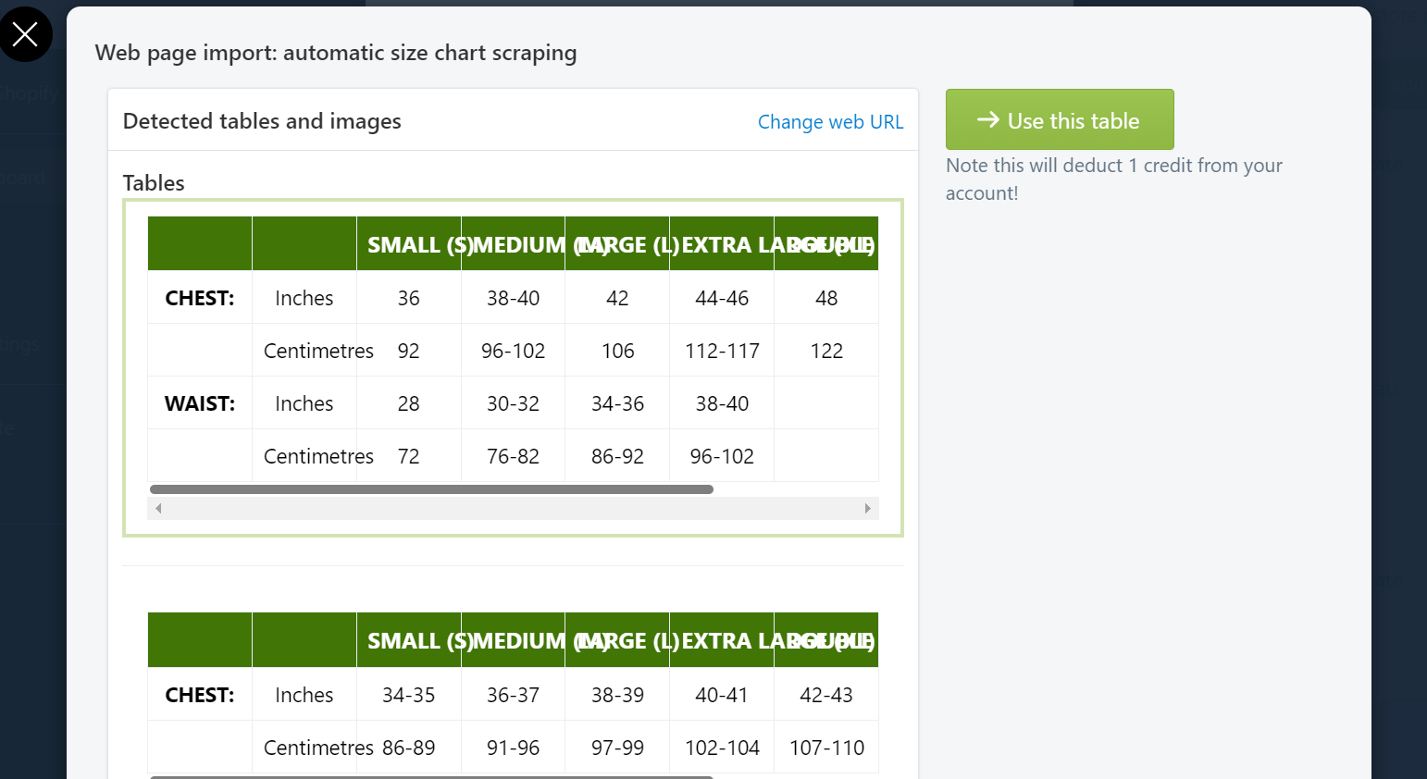Select chest centimetres cell 122

pyautogui.click(x=826, y=351)
